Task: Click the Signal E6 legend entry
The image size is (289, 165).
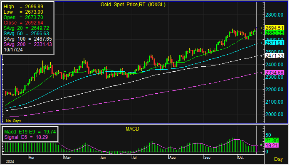Action: pos(26,137)
